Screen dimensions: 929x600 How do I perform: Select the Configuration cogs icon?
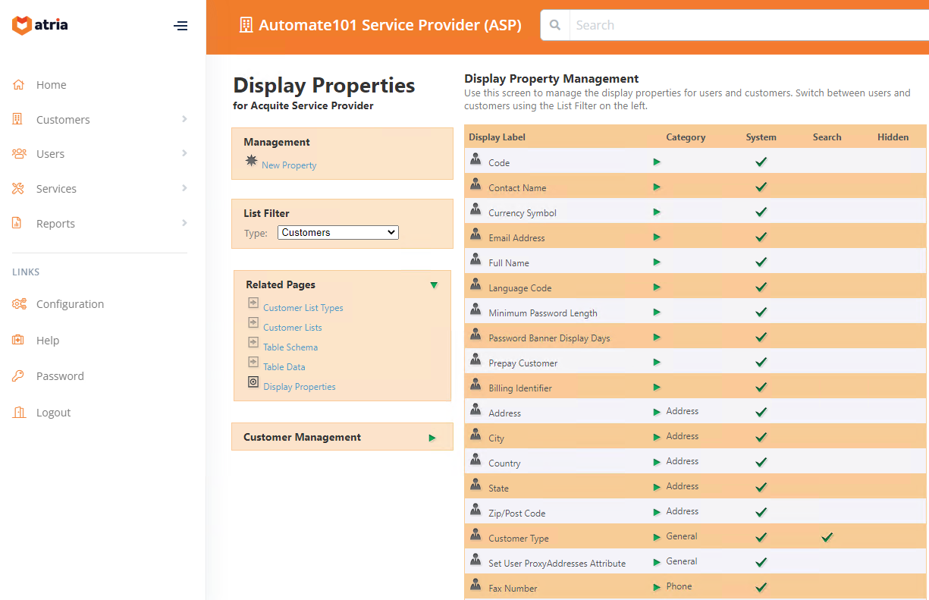point(17,303)
